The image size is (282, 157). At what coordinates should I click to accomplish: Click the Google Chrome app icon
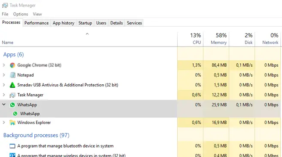point(12,65)
